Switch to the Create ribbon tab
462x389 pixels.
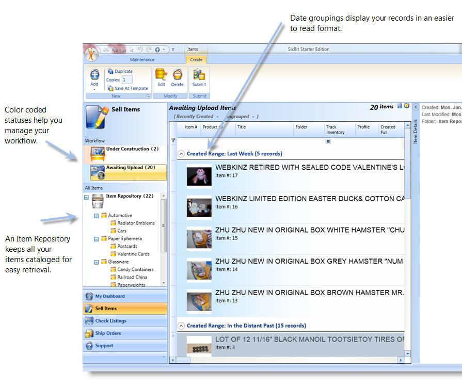[x=196, y=60]
